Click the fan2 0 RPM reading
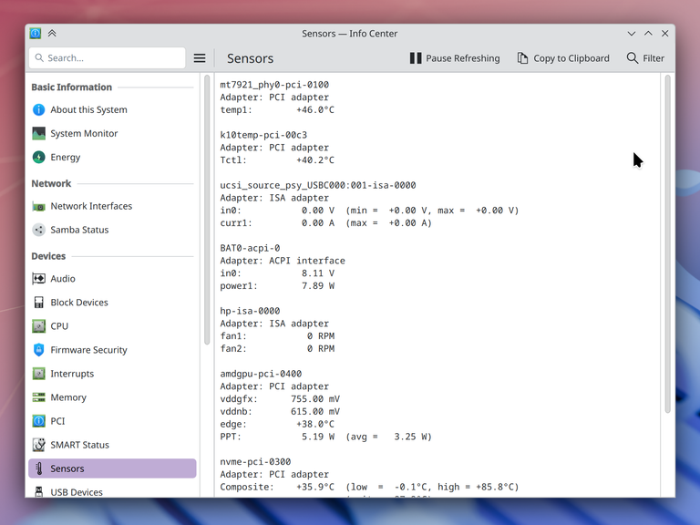The height and width of the screenshot is (525, 700). 277,349
